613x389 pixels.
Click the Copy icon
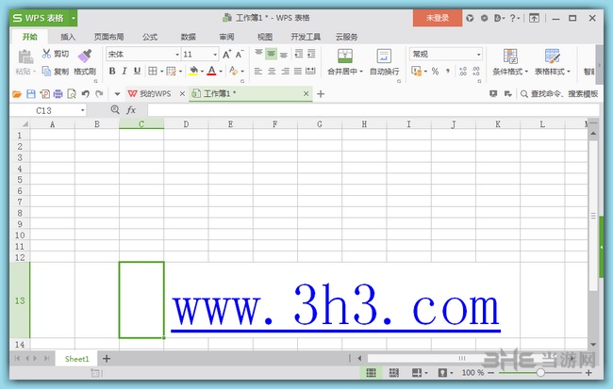pyautogui.click(x=46, y=71)
